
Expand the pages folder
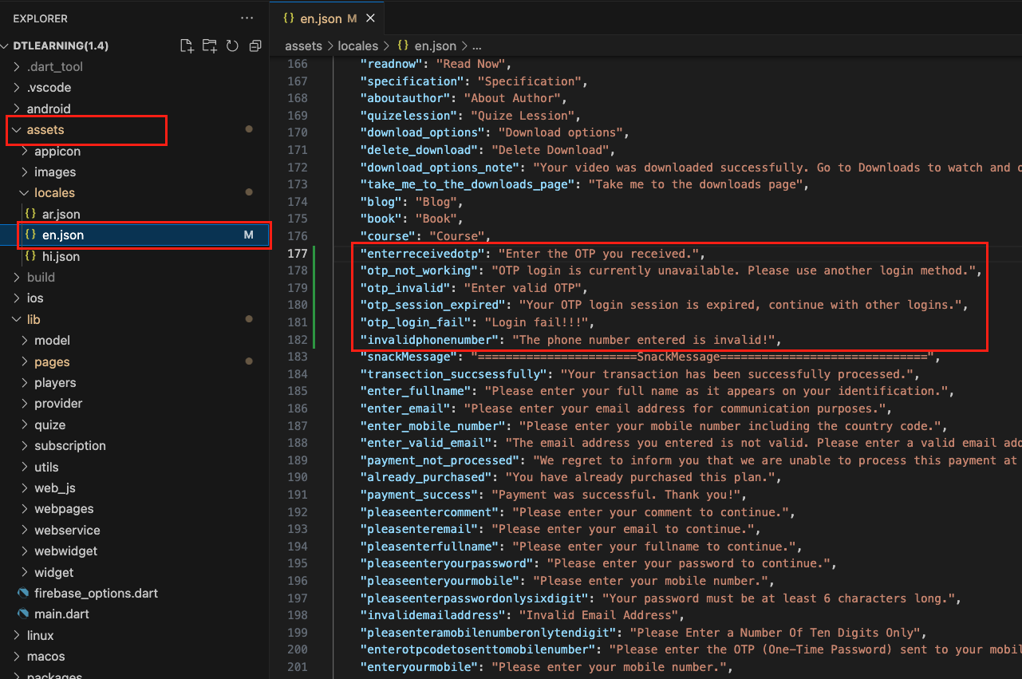click(x=52, y=361)
